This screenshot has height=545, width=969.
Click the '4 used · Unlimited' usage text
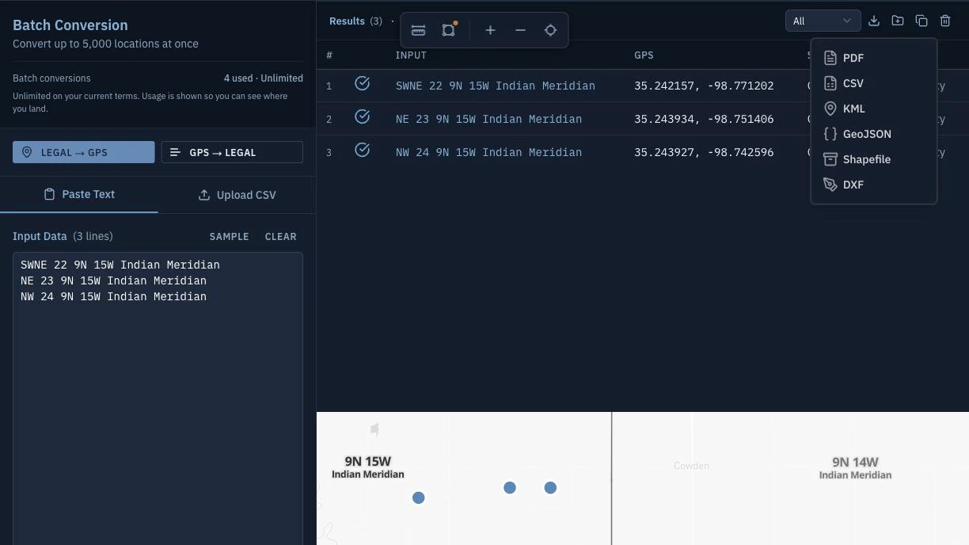[264, 78]
